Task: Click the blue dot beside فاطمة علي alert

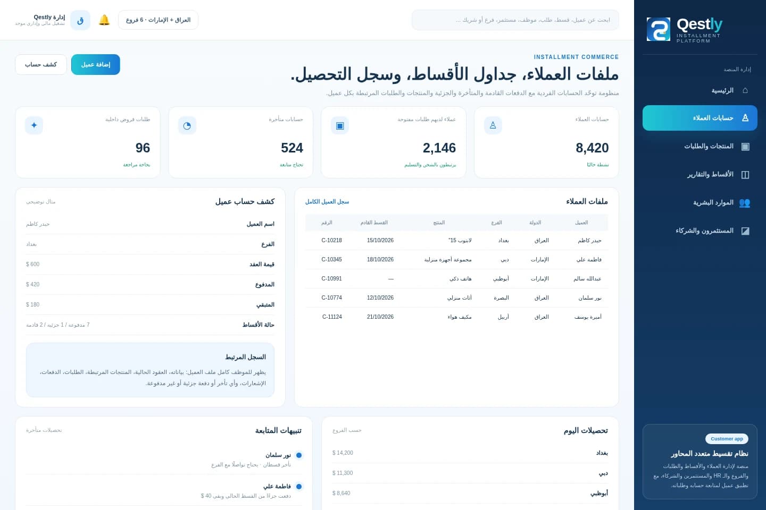Action: click(x=299, y=487)
